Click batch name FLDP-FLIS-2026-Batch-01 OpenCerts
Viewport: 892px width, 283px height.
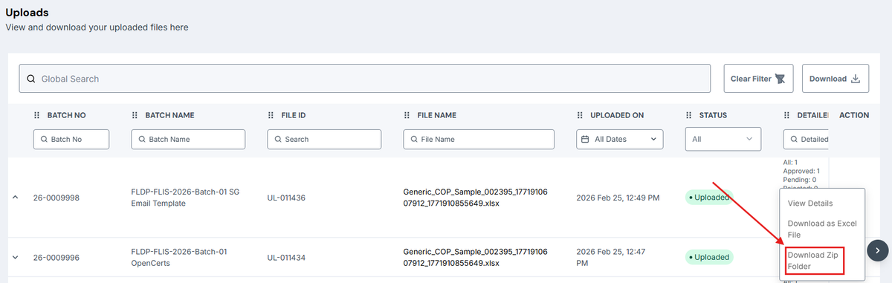click(x=179, y=258)
